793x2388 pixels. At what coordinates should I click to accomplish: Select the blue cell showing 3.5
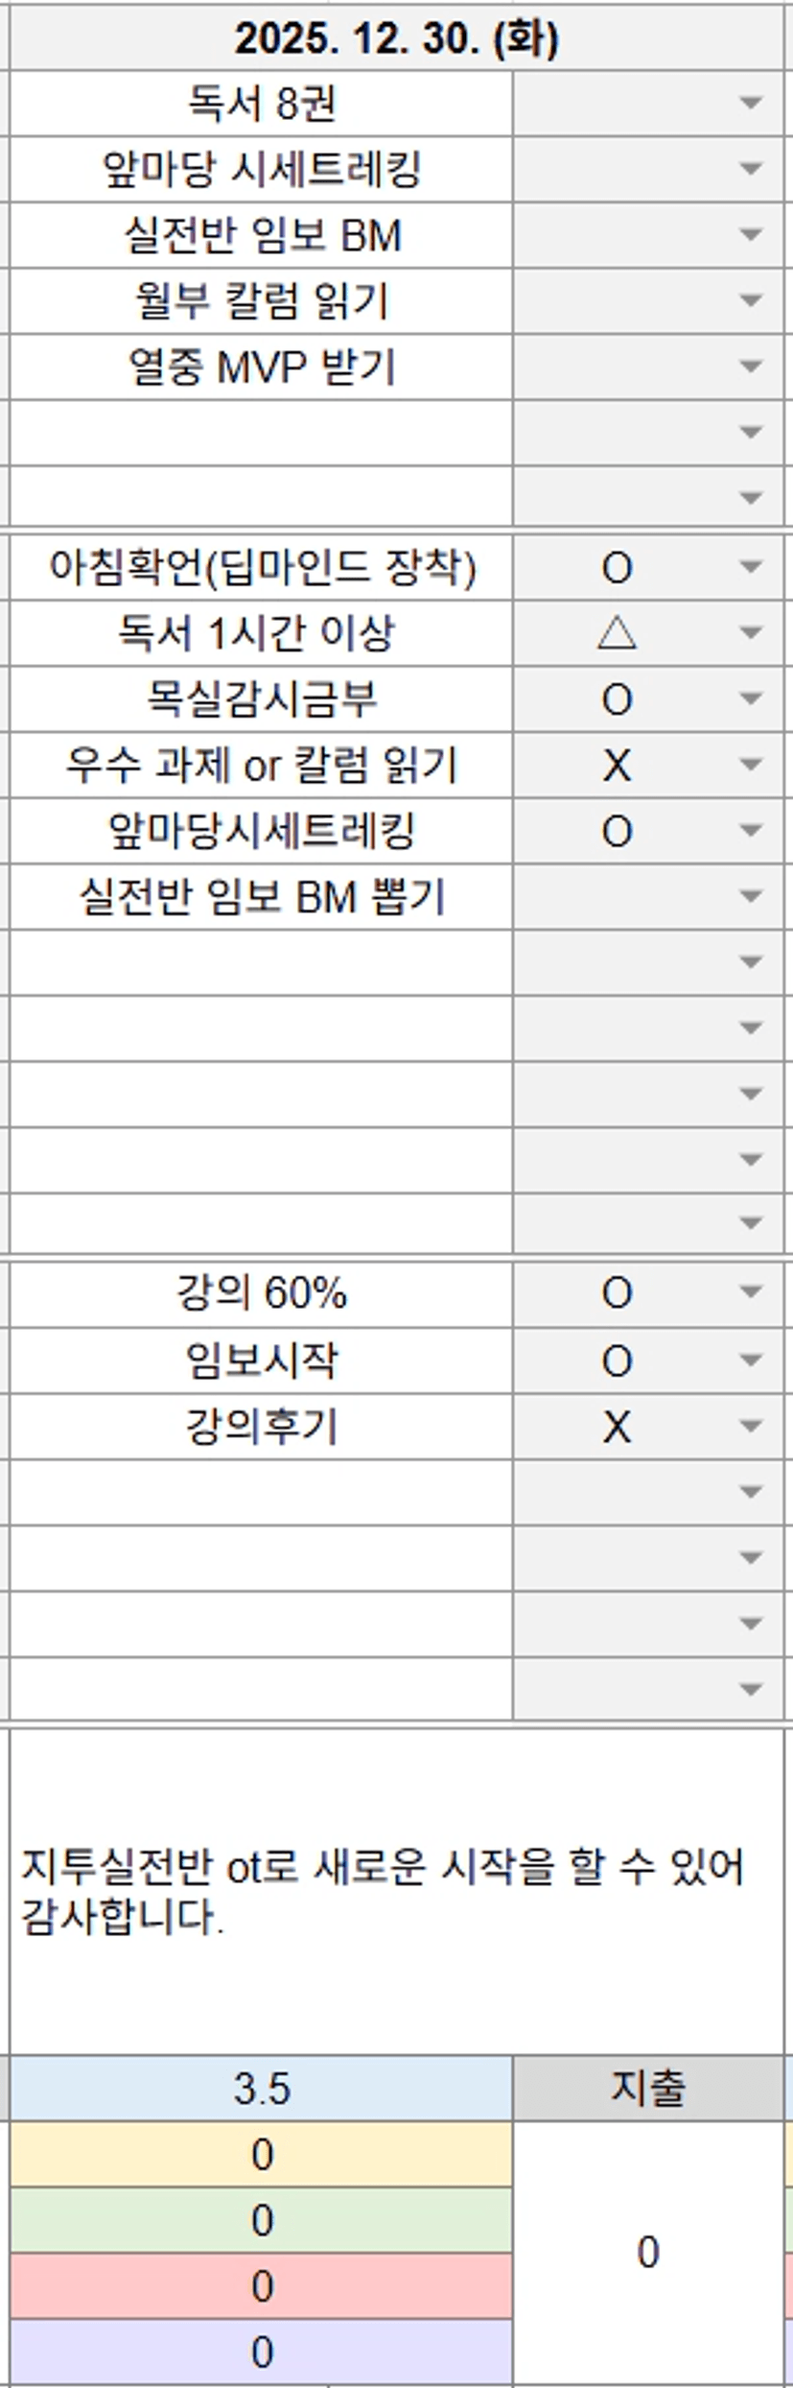[261, 2089]
